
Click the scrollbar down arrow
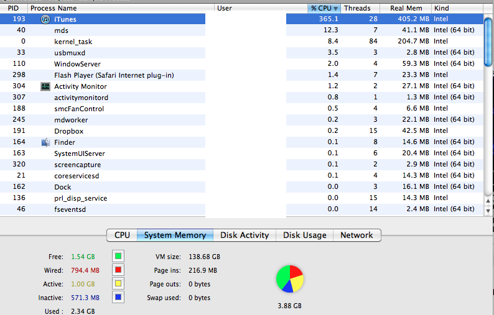point(488,211)
